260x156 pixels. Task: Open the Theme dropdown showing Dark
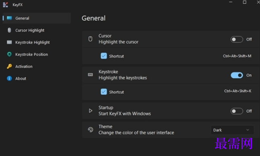[232, 130]
